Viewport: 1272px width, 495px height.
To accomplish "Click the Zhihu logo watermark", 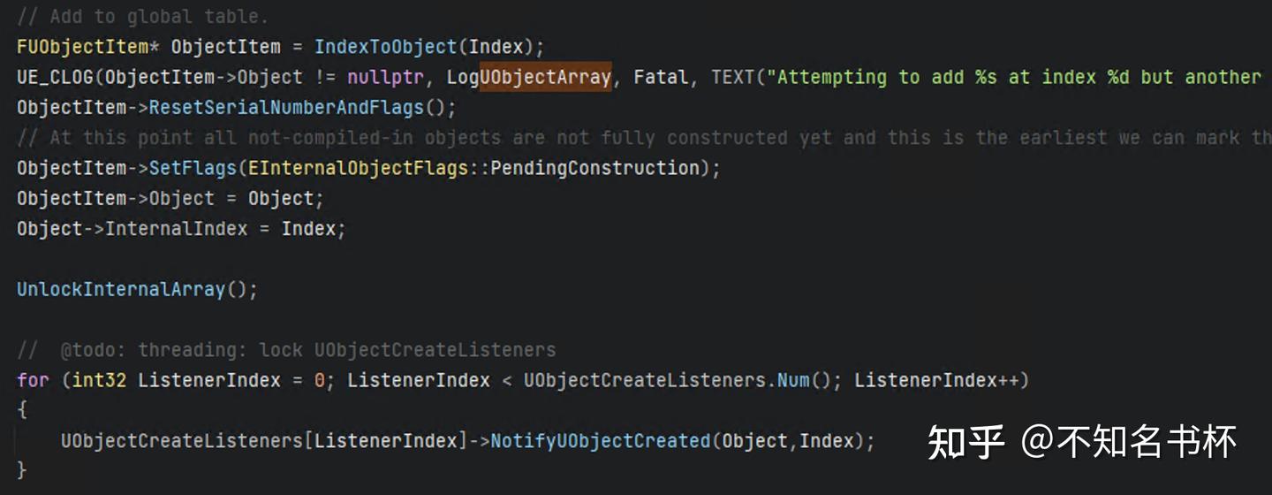I will tap(965, 441).
